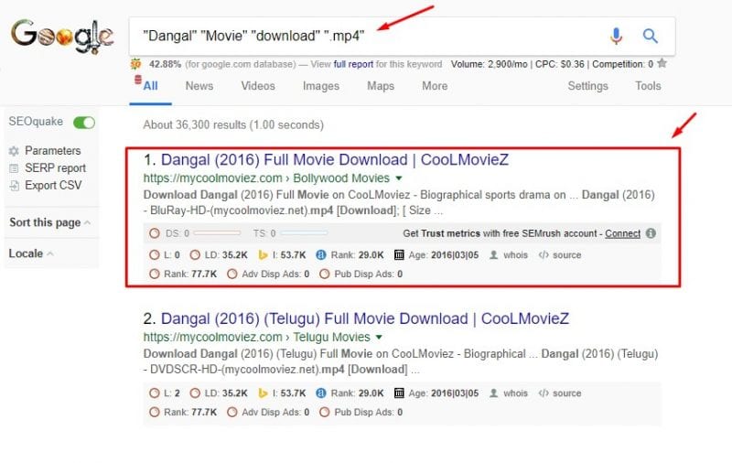Click source code icon in result 2
The height and width of the screenshot is (463, 732).
(x=544, y=393)
